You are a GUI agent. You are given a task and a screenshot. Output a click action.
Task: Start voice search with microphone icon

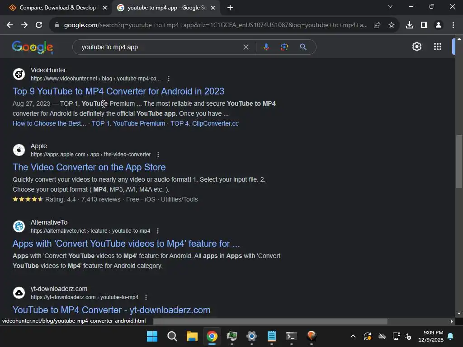point(266,47)
